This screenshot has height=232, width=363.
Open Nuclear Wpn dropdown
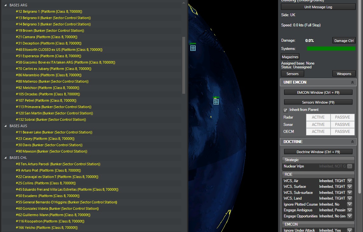(350, 166)
